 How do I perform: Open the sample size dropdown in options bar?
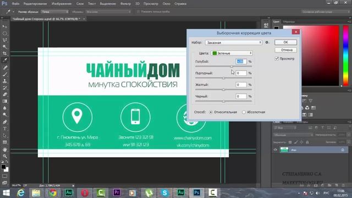55,12
